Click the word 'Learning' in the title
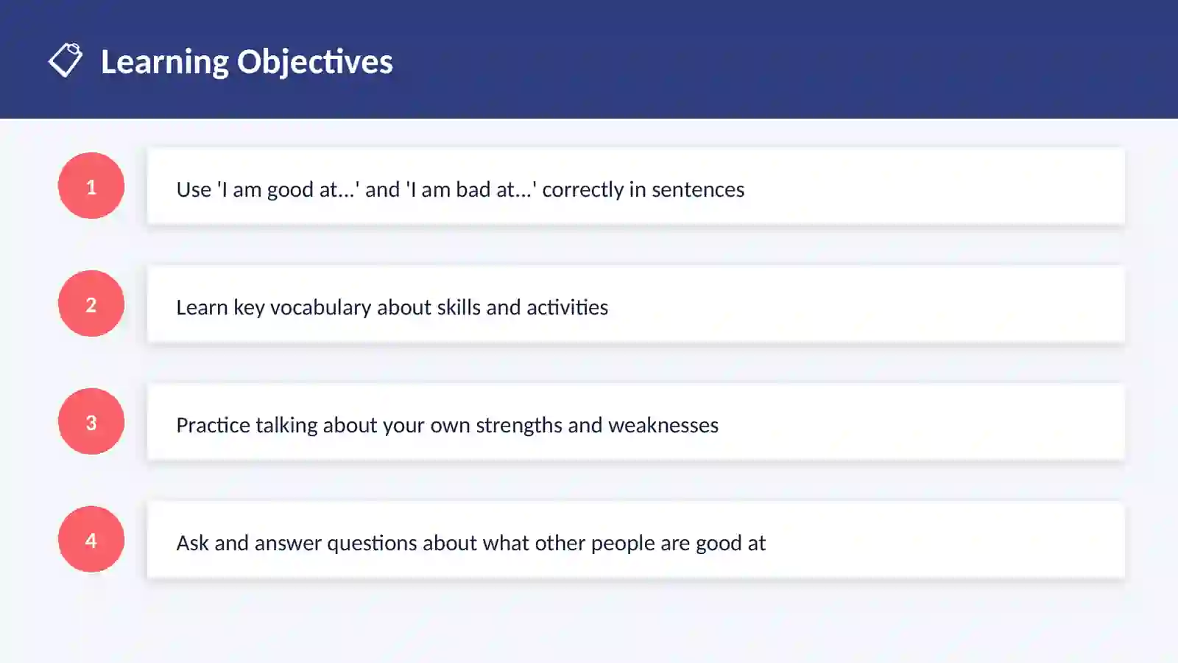1178x663 pixels. click(165, 63)
